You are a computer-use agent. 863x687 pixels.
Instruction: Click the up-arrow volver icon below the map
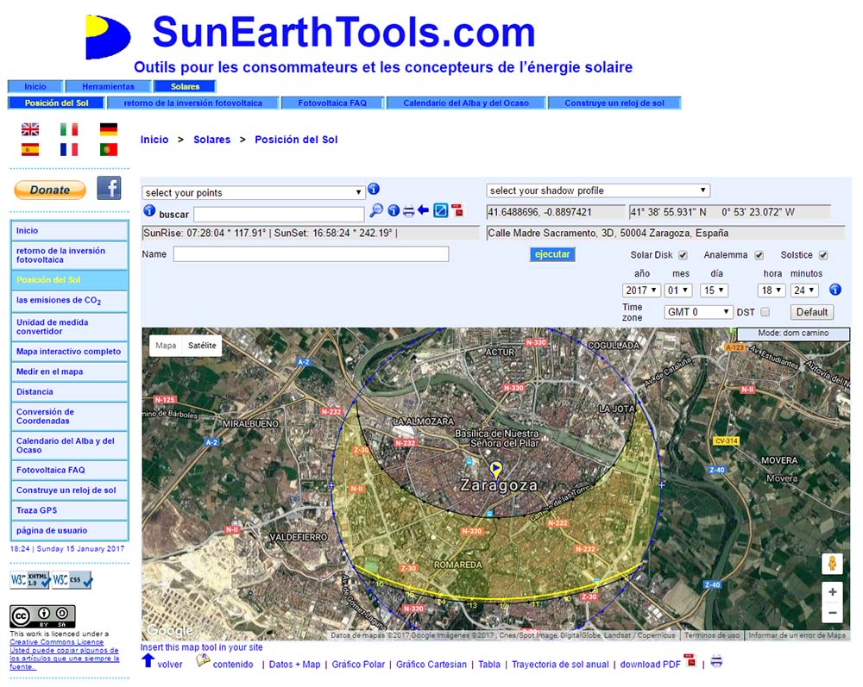(x=148, y=660)
